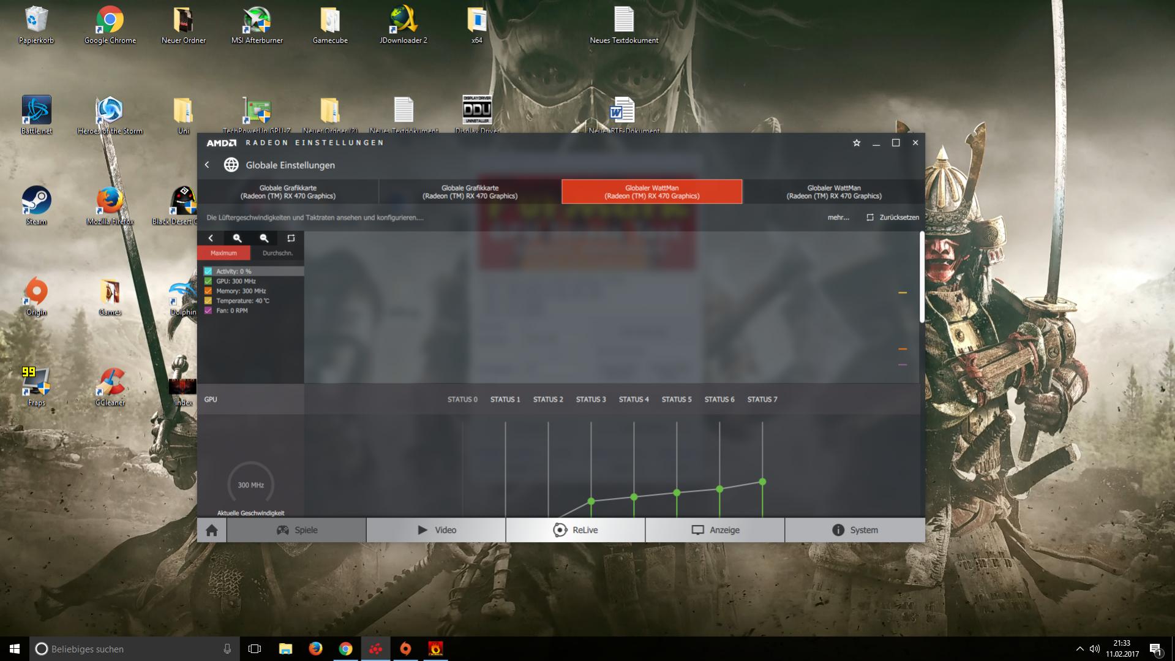Screen dimensions: 1175x661
Task: Click the STATUS 7 header
Action: 762,399
